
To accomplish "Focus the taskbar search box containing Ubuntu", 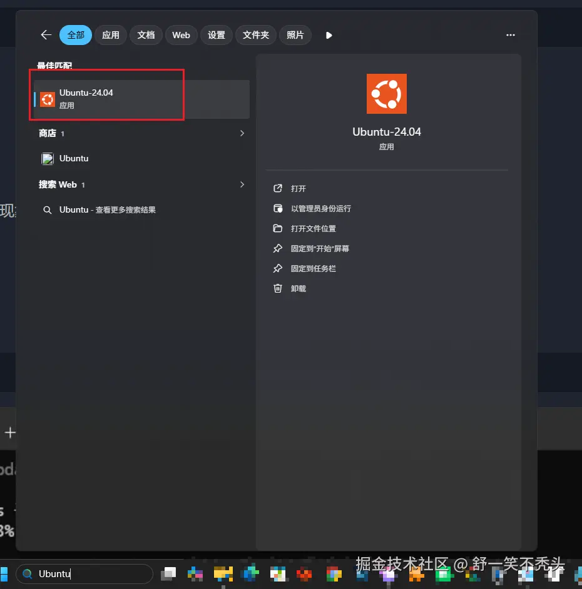I will pyautogui.click(x=84, y=573).
